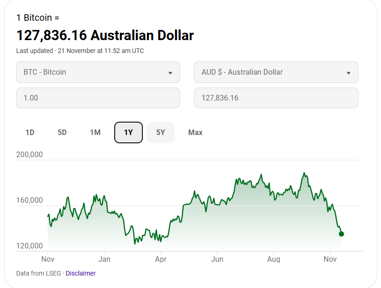Show the 1M price history

tap(95, 133)
